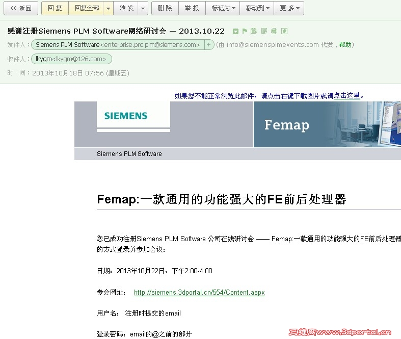Open the 移动到 dropdown menu
401x339 pixels.
pos(257,8)
